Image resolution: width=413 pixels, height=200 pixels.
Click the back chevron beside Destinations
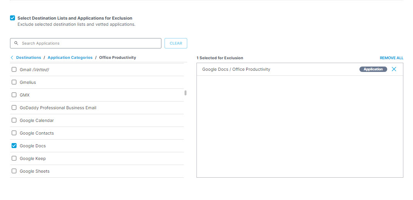point(12,58)
